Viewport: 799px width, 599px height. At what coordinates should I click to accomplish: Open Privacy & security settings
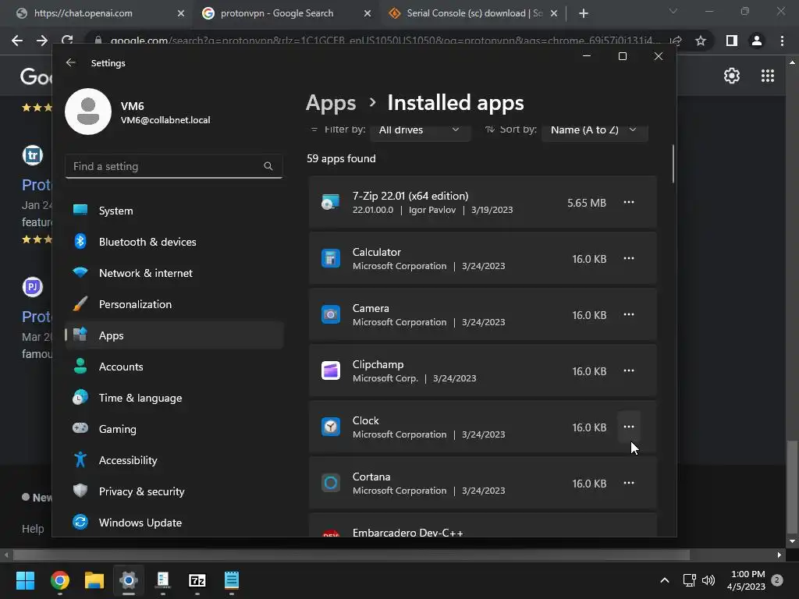[174, 491]
